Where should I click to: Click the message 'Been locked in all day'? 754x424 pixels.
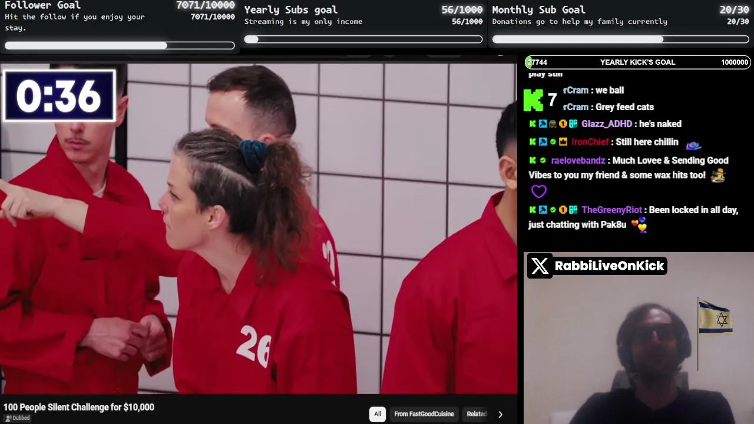click(693, 210)
